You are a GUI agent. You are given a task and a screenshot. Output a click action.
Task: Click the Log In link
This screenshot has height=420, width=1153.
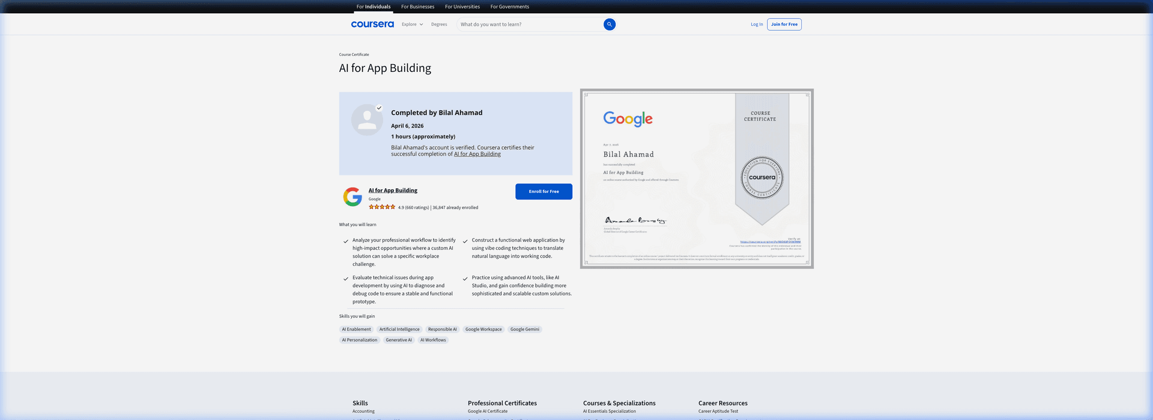[757, 25]
